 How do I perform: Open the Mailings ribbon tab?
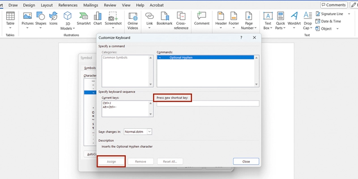click(91, 5)
